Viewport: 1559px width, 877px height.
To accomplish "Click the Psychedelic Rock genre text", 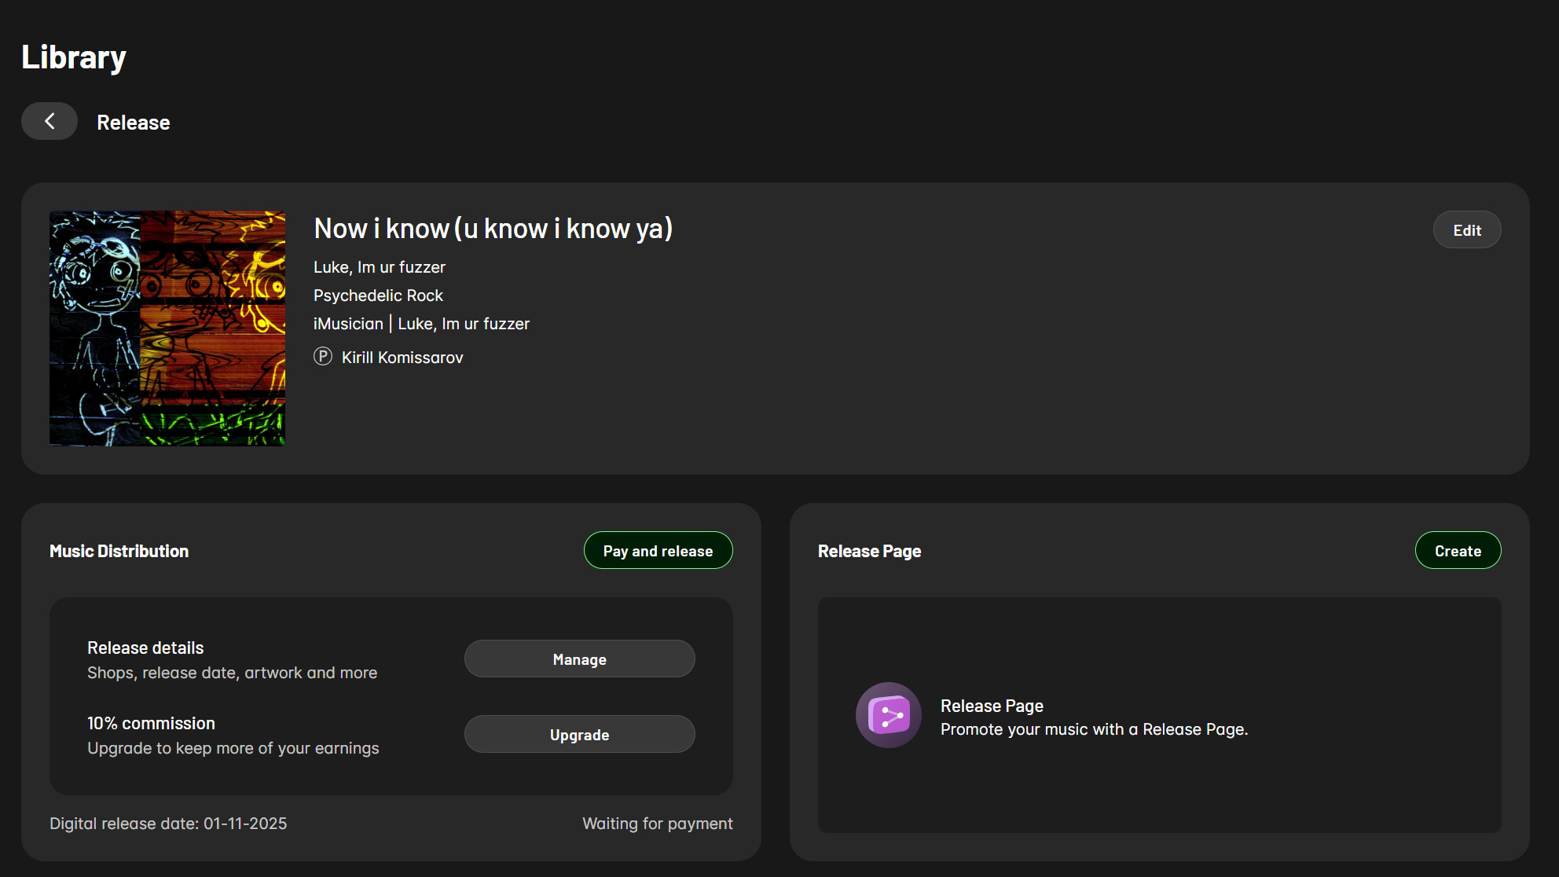I will (378, 295).
